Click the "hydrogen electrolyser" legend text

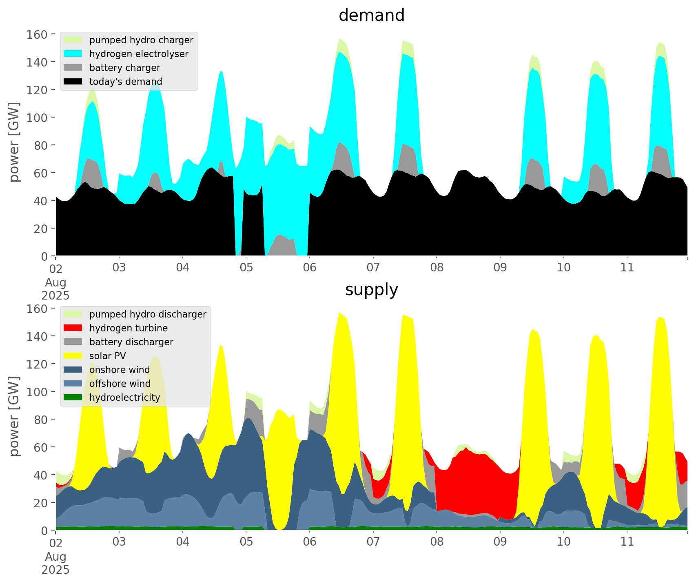139,54
